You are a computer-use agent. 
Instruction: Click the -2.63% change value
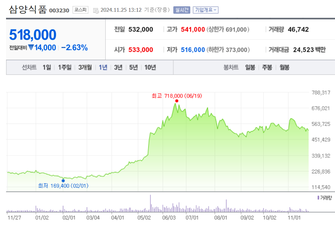(x=74, y=48)
